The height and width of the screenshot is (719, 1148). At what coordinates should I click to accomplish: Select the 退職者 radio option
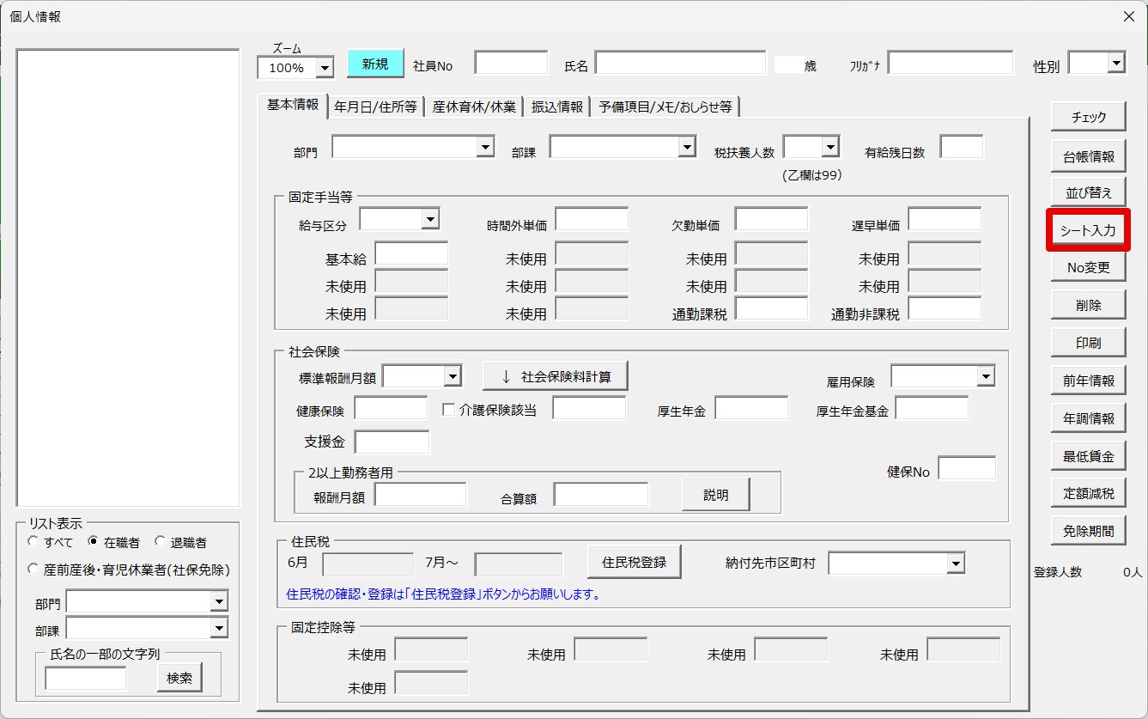coord(160,542)
